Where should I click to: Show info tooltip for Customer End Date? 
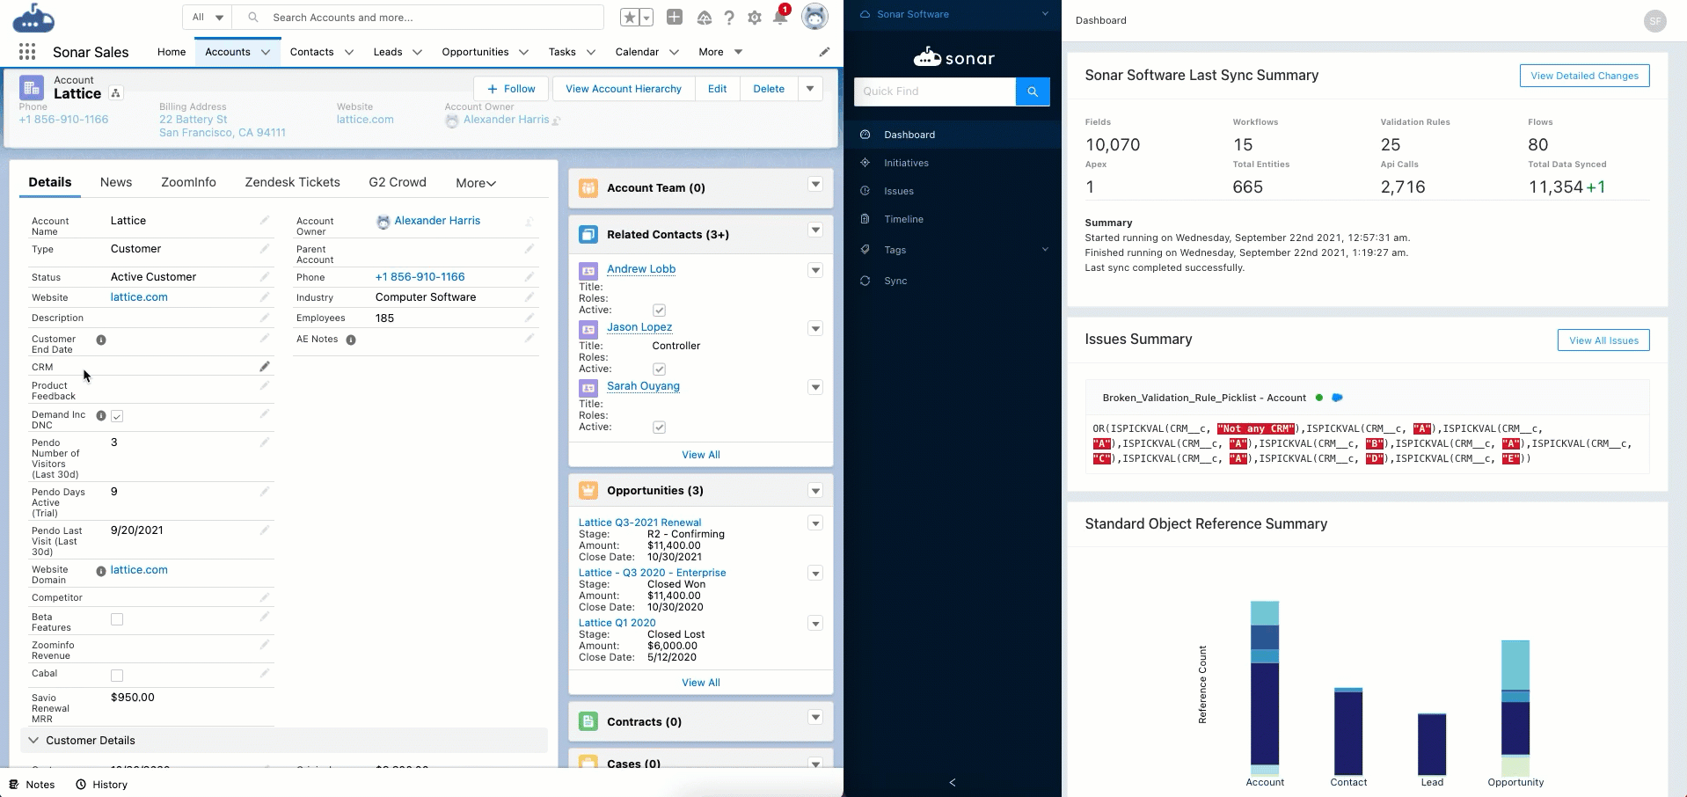tap(101, 340)
